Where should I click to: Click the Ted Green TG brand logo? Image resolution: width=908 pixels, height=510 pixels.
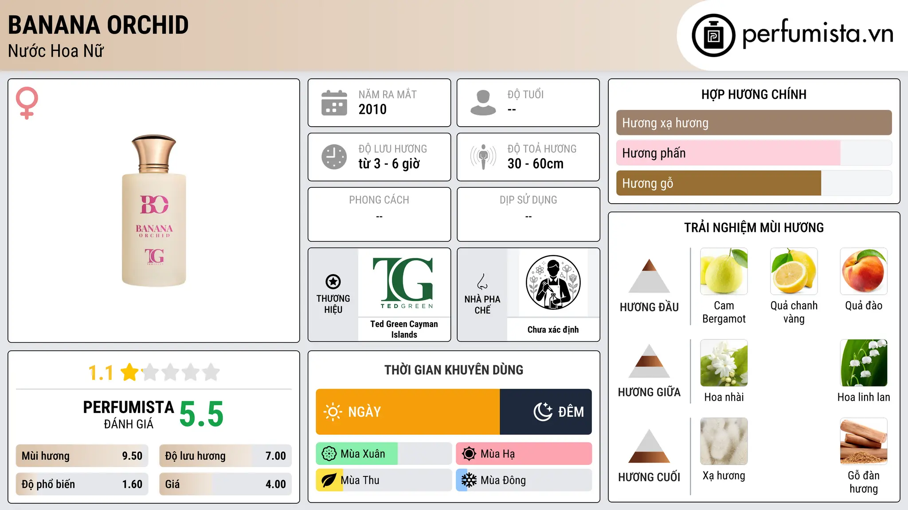pos(404,282)
